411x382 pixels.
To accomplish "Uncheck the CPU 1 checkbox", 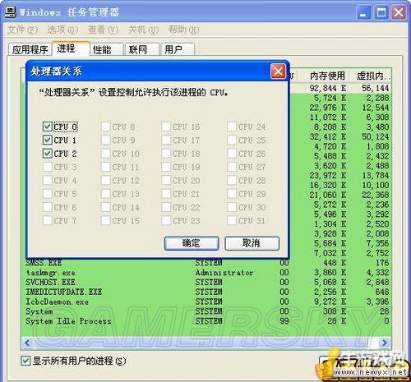I will [x=48, y=140].
